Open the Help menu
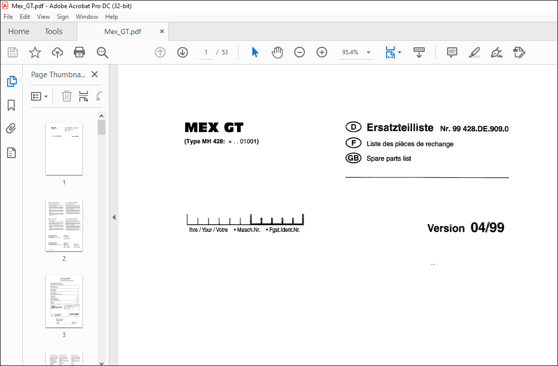 111,17
